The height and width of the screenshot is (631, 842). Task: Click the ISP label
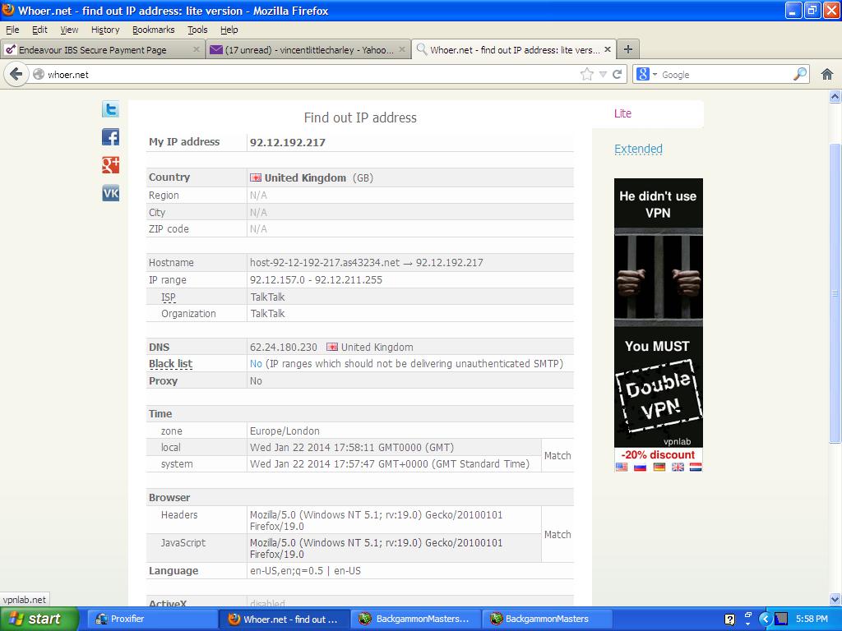point(168,297)
